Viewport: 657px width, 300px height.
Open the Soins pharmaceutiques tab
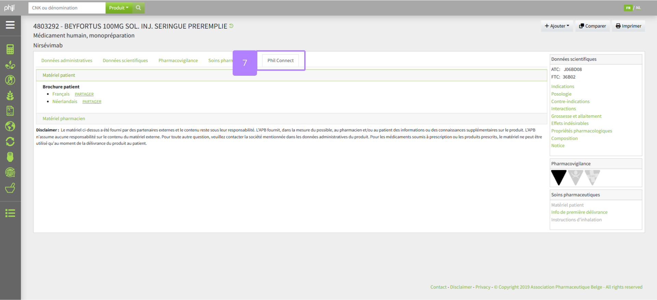[x=220, y=60]
